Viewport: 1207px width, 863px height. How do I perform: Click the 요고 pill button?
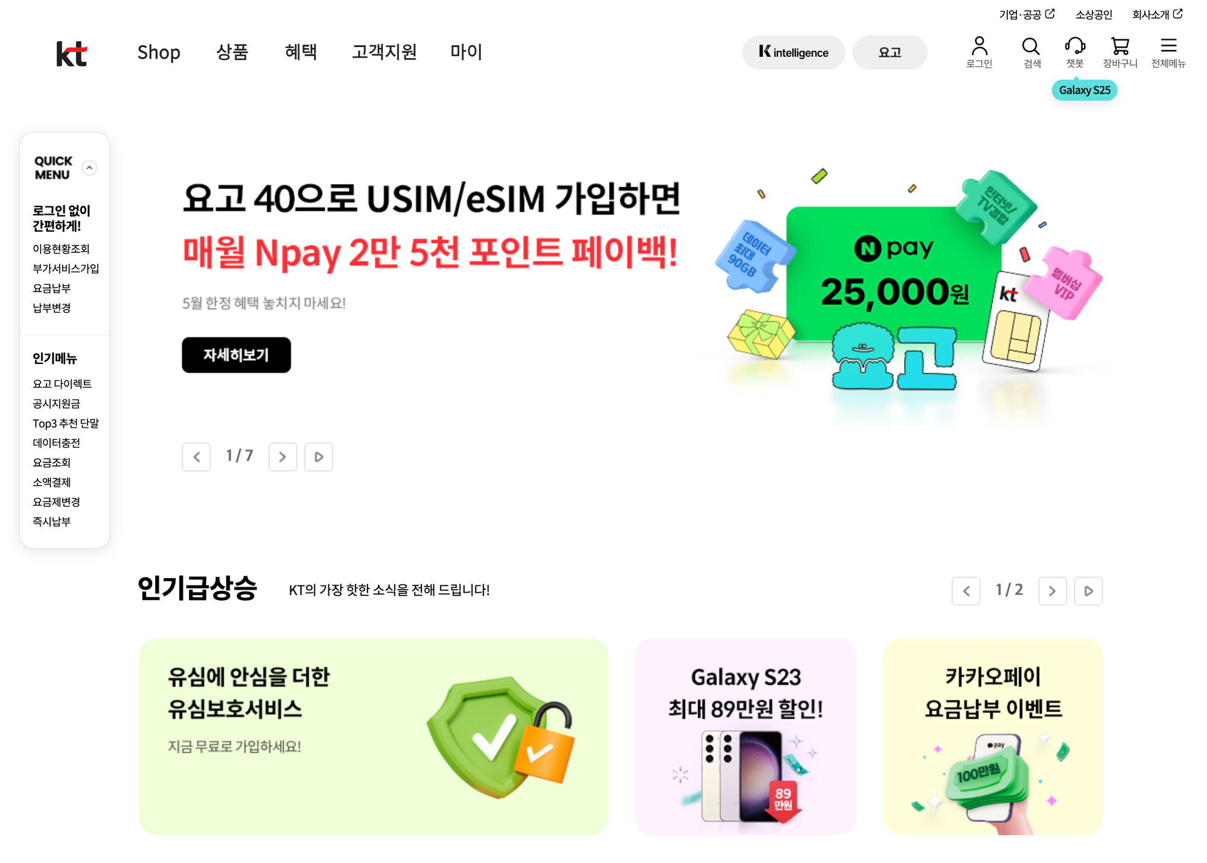point(890,53)
